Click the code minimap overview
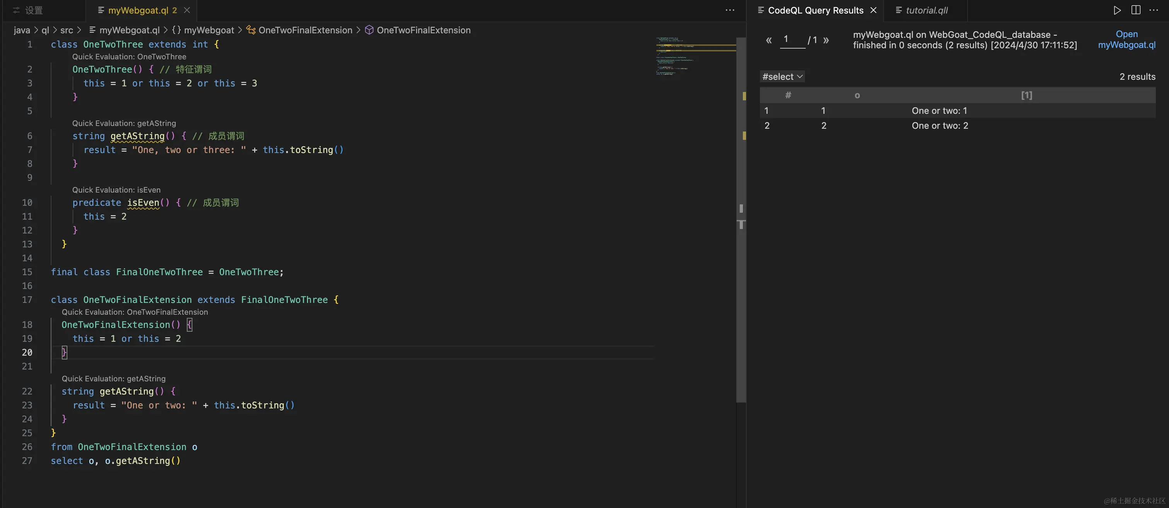Screen dimensions: 1169x508 click(x=696, y=57)
